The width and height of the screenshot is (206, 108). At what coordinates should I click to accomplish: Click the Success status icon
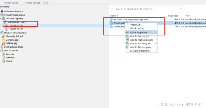(x=4, y=54)
